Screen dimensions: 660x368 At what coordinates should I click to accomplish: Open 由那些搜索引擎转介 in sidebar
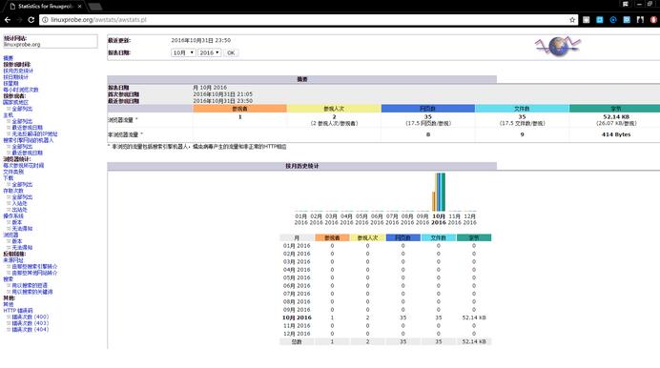click(34, 266)
